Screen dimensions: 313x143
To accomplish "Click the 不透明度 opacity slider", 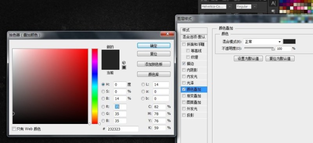I will tap(259, 48).
